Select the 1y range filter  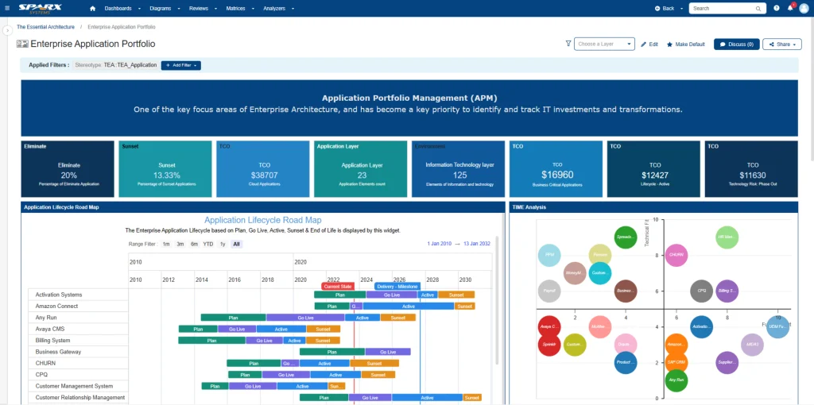tap(223, 245)
